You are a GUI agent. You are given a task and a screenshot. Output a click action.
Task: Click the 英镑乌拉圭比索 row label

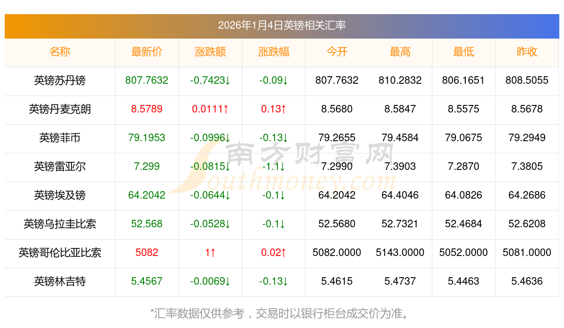[60, 224]
